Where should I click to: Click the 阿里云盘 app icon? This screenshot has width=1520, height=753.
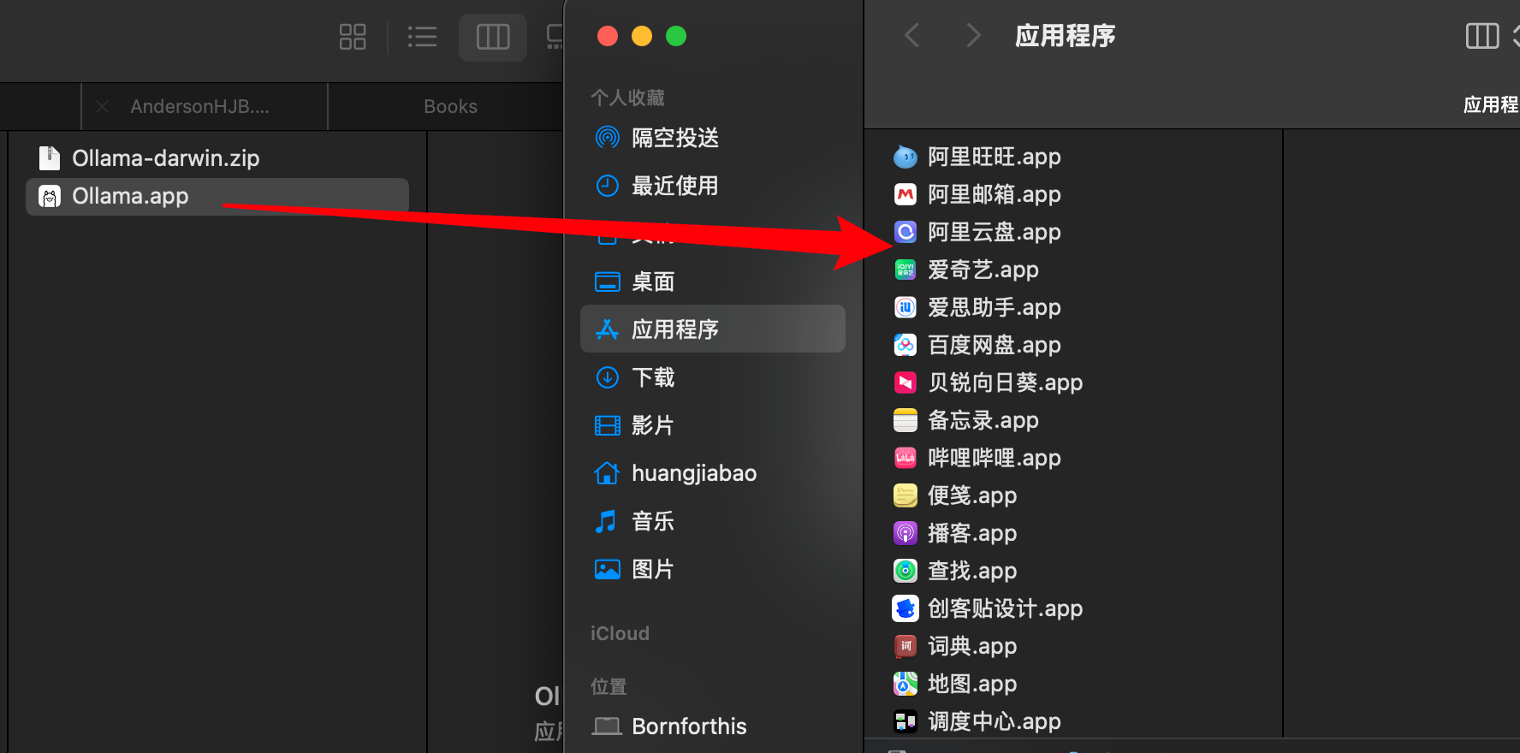tap(905, 232)
